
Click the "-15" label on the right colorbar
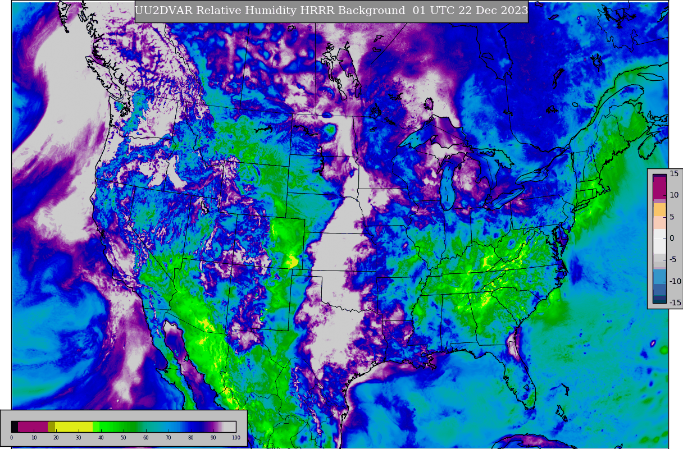pos(675,303)
